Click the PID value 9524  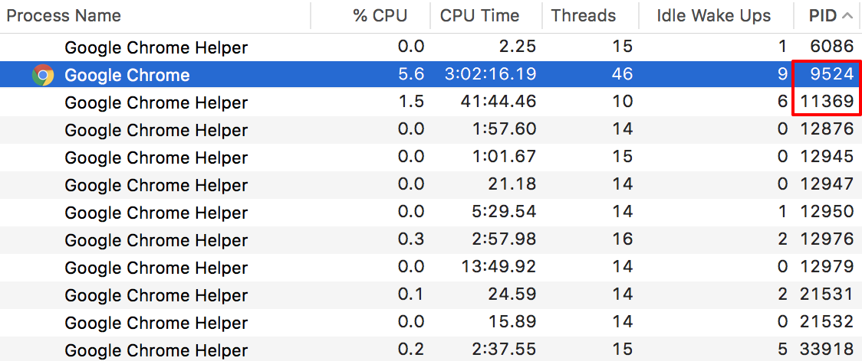832,74
